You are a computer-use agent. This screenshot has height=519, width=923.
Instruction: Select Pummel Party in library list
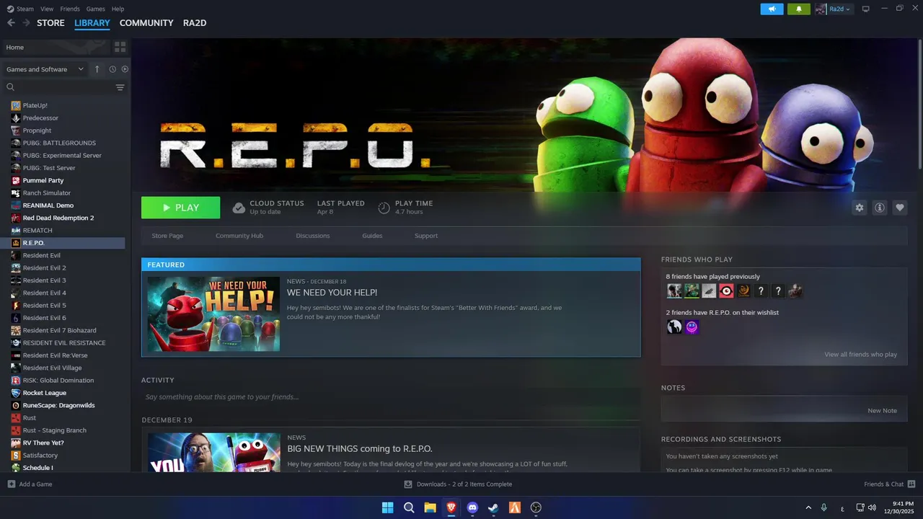[43, 180]
